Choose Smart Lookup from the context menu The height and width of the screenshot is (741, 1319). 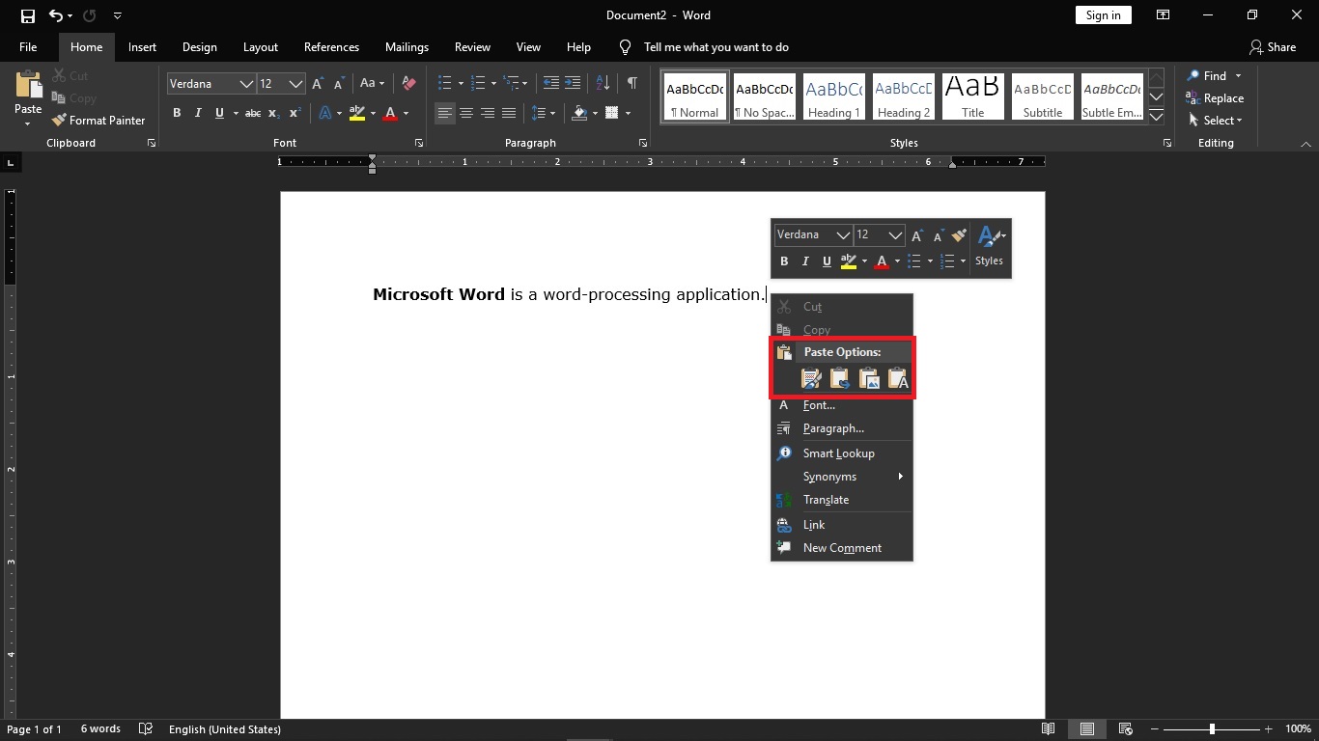[842, 453]
